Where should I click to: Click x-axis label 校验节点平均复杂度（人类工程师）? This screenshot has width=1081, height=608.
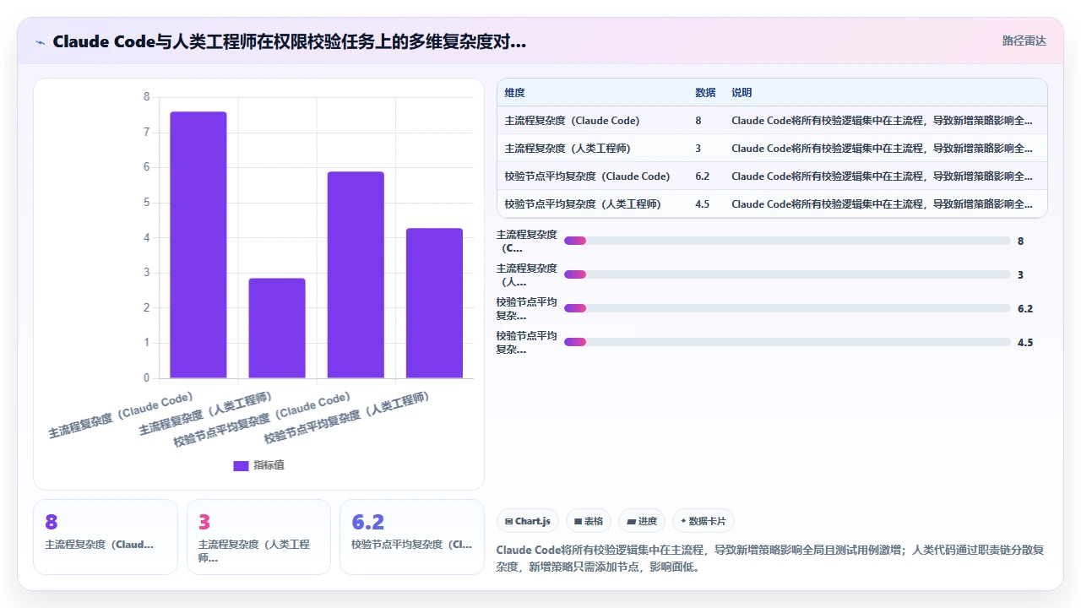point(347,418)
